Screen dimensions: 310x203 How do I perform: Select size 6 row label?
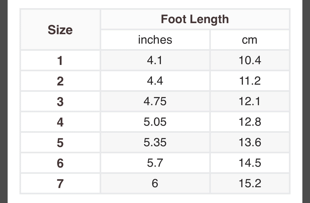click(60, 163)
